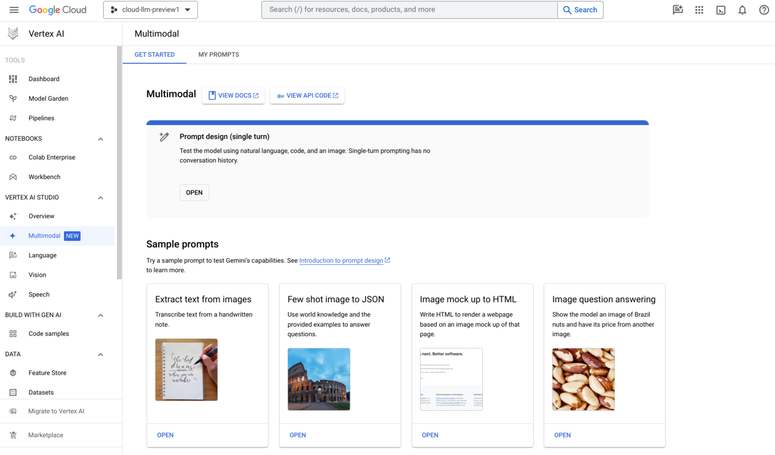This screenshot has height=455, width=775.
Task: Open Pipelines in the sidebar
Action: click(x=41, y=118)
